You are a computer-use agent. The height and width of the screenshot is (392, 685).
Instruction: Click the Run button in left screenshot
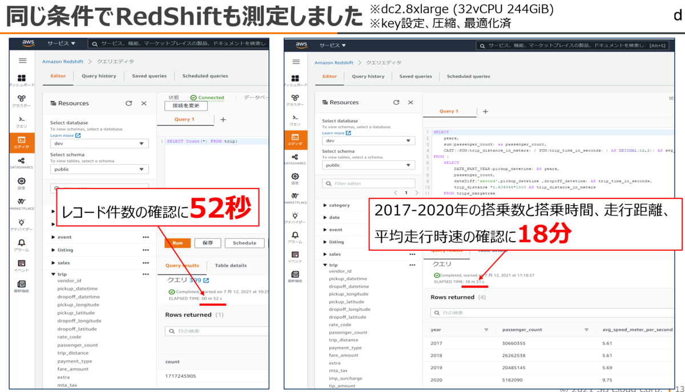[x=178, y=243]
